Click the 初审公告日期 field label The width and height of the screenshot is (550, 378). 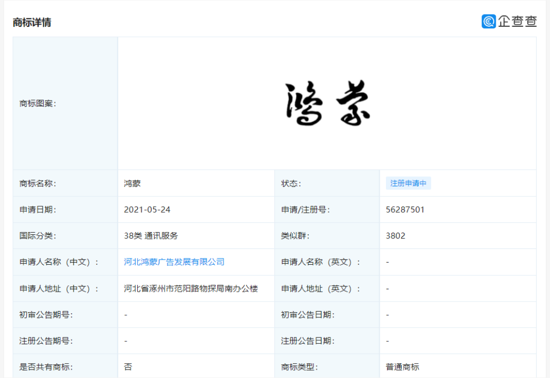[308, 315]
